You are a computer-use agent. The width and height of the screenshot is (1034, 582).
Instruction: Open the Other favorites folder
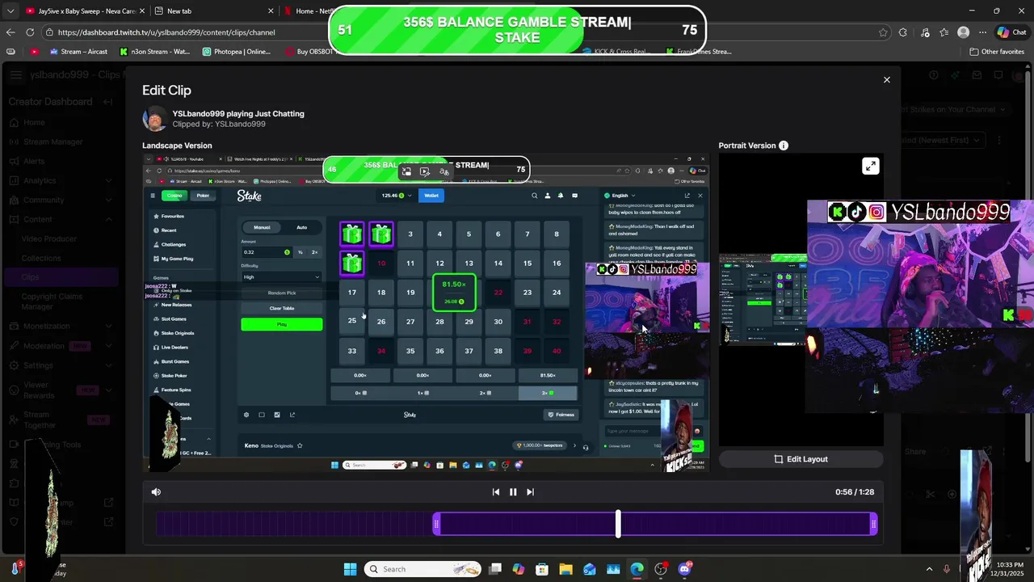[x=997, y=52]
